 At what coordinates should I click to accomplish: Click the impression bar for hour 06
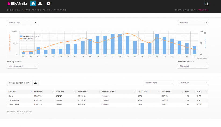(x=68, y=49)
